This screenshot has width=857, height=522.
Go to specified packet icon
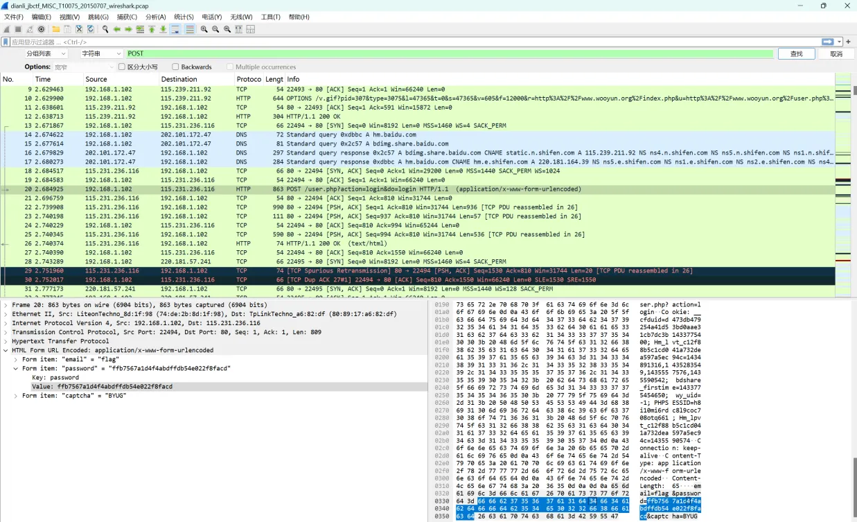[140, 29]
